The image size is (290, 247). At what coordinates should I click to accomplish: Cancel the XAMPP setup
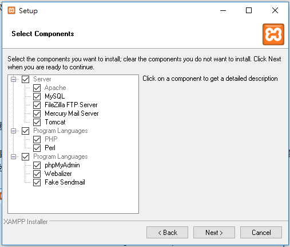[261, 233]
